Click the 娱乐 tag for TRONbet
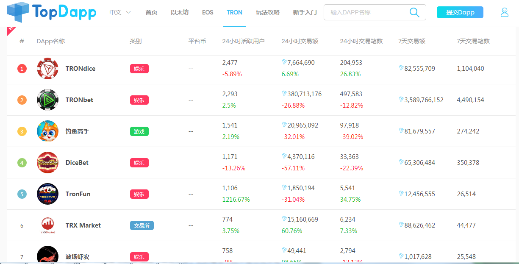This screenshot has height=264, width=519. click(139, 100)
